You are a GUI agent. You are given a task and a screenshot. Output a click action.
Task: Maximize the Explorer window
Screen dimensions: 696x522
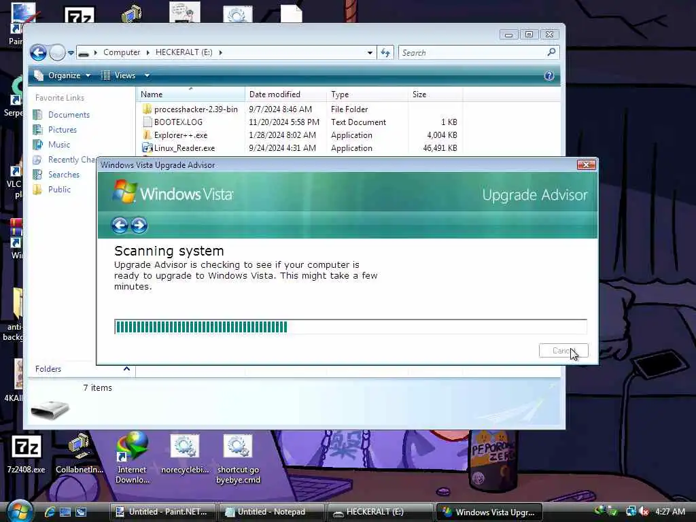coord(529,35)
